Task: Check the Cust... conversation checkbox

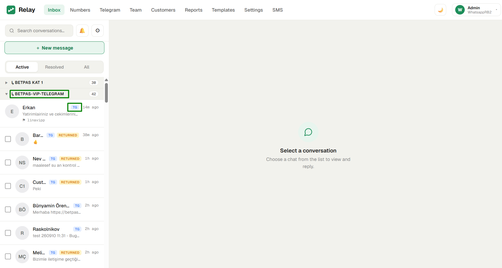Action: (x=8, y=186)
